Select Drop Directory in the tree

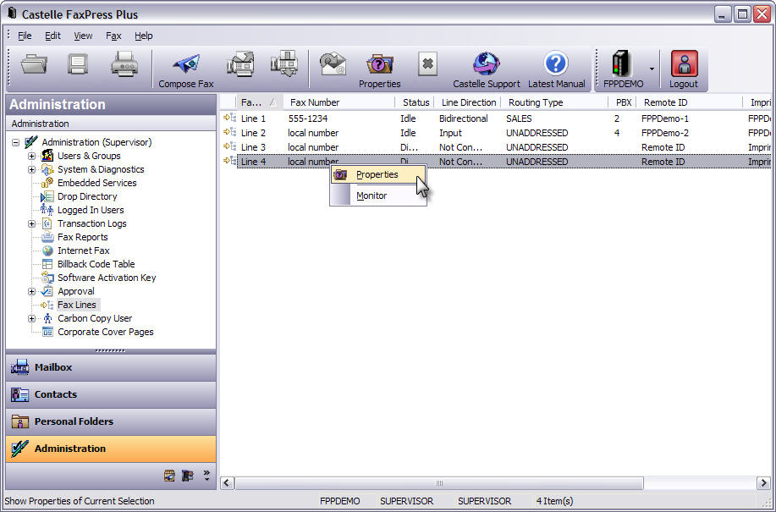click(87, 196)
